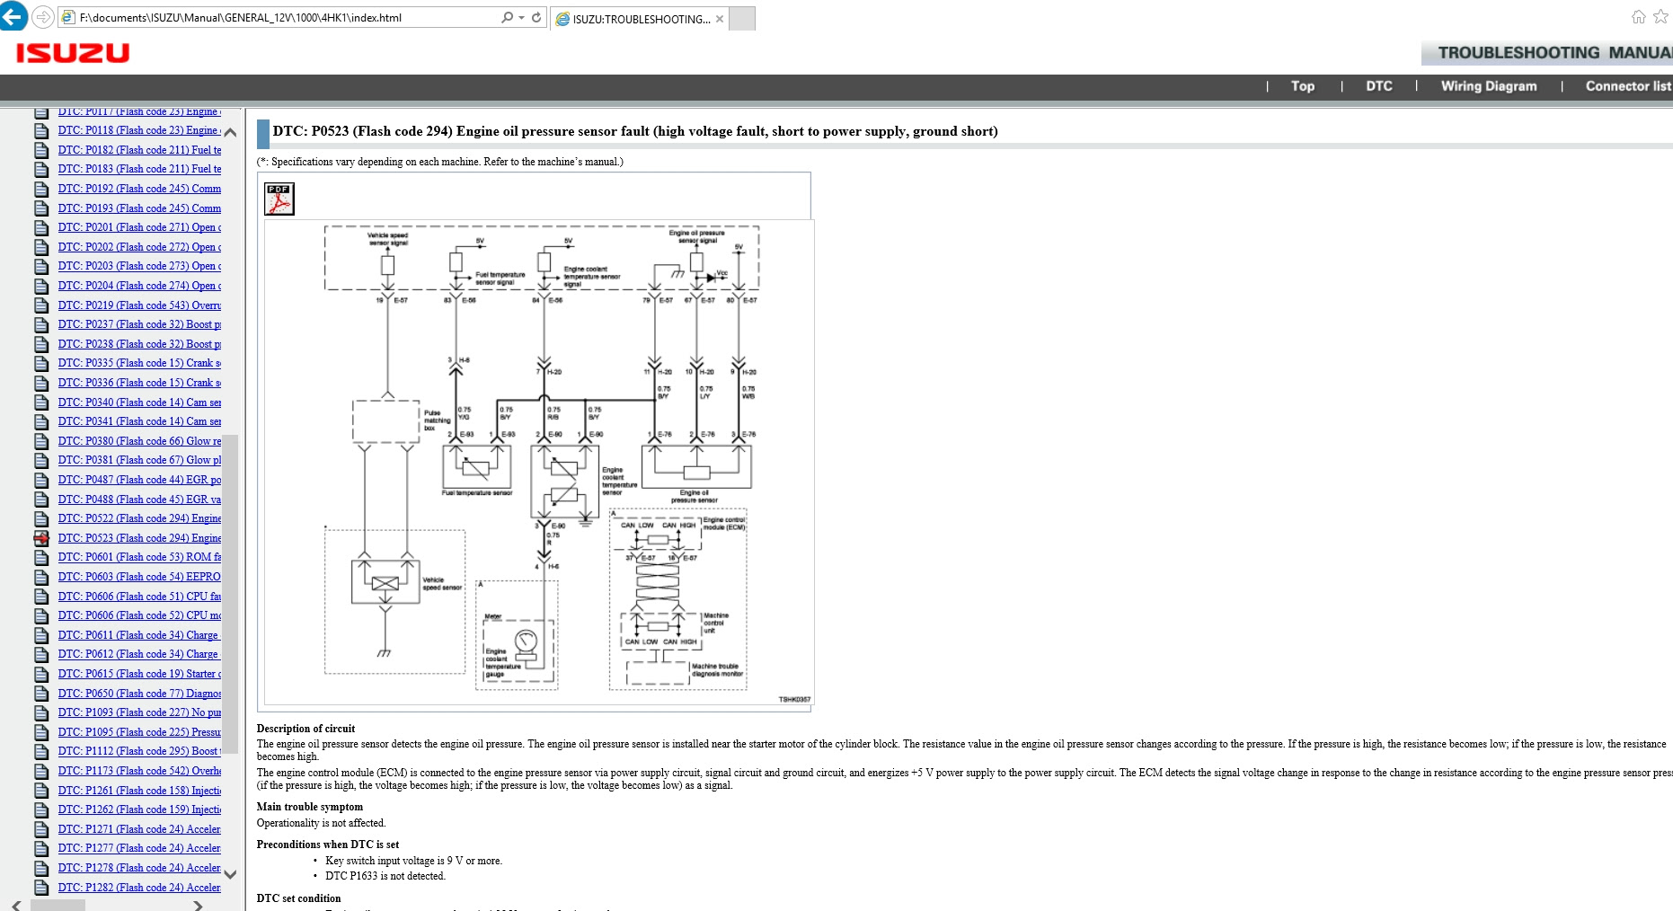The height and width of the screenshot is (911, 1673).
Task: Open link DTC: P0192 Flash code 245
Action: click(x=139, y=189)
